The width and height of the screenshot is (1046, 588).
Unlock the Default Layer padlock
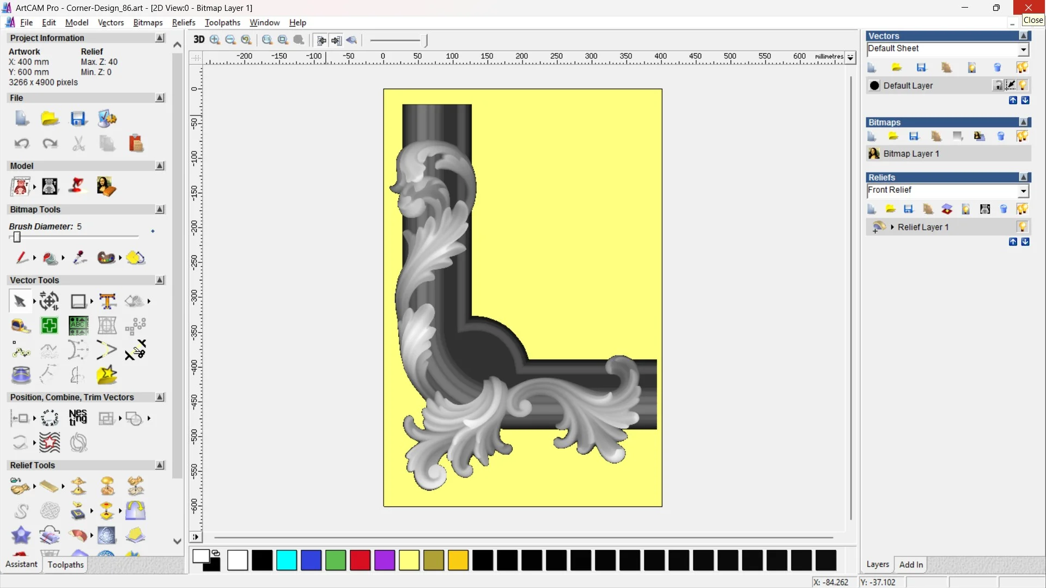[998, 85]
